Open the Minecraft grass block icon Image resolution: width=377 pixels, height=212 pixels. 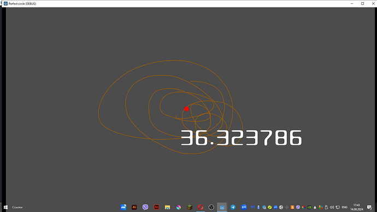(190, 207)
